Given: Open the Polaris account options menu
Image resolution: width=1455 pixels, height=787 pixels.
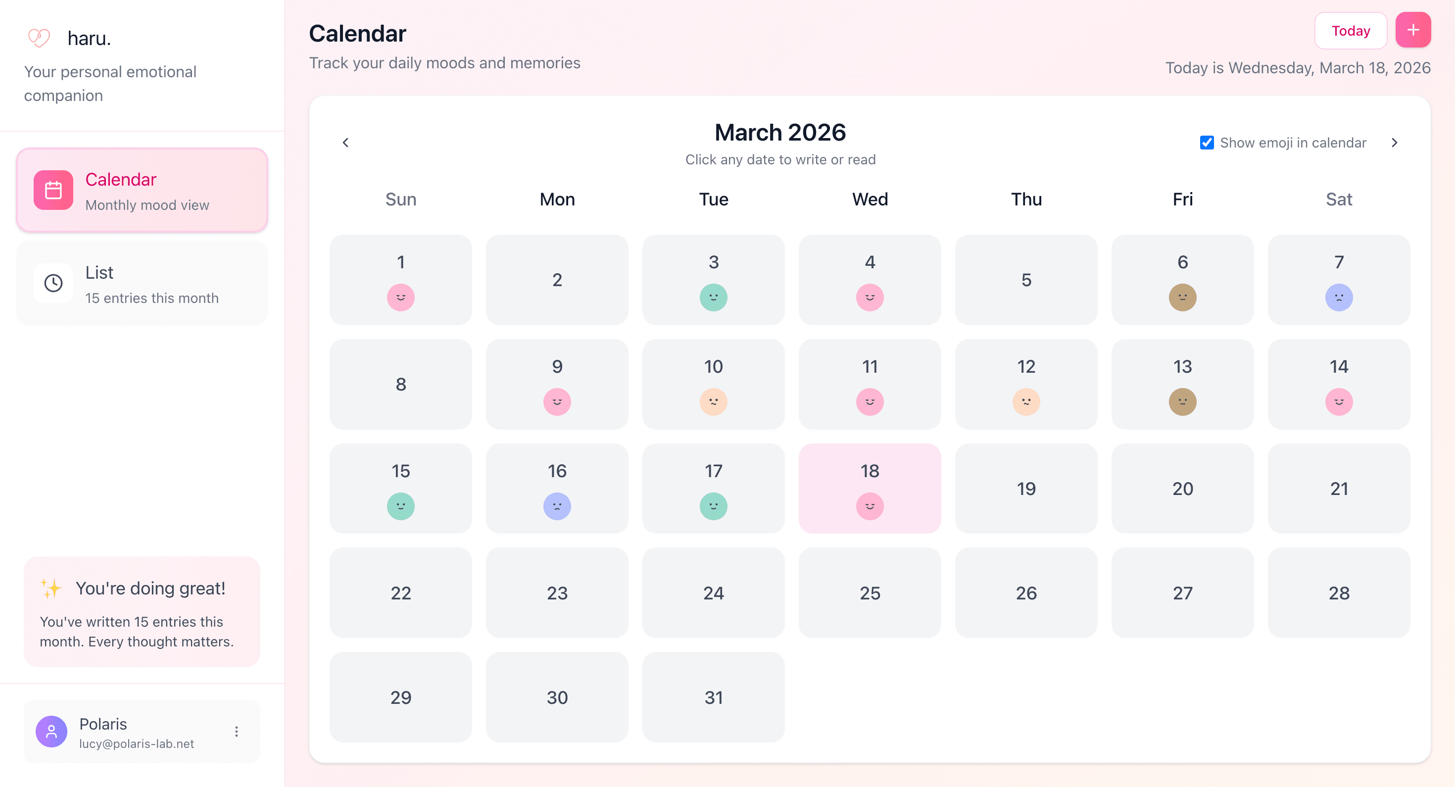Looking at the screenshot, I should [x=237, y=731].
